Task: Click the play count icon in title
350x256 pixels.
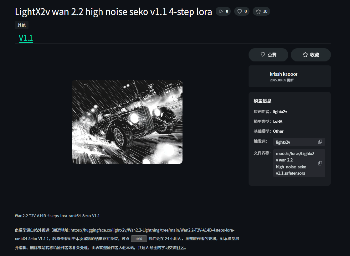Action: pyautogui.click(x=221, y=11)
